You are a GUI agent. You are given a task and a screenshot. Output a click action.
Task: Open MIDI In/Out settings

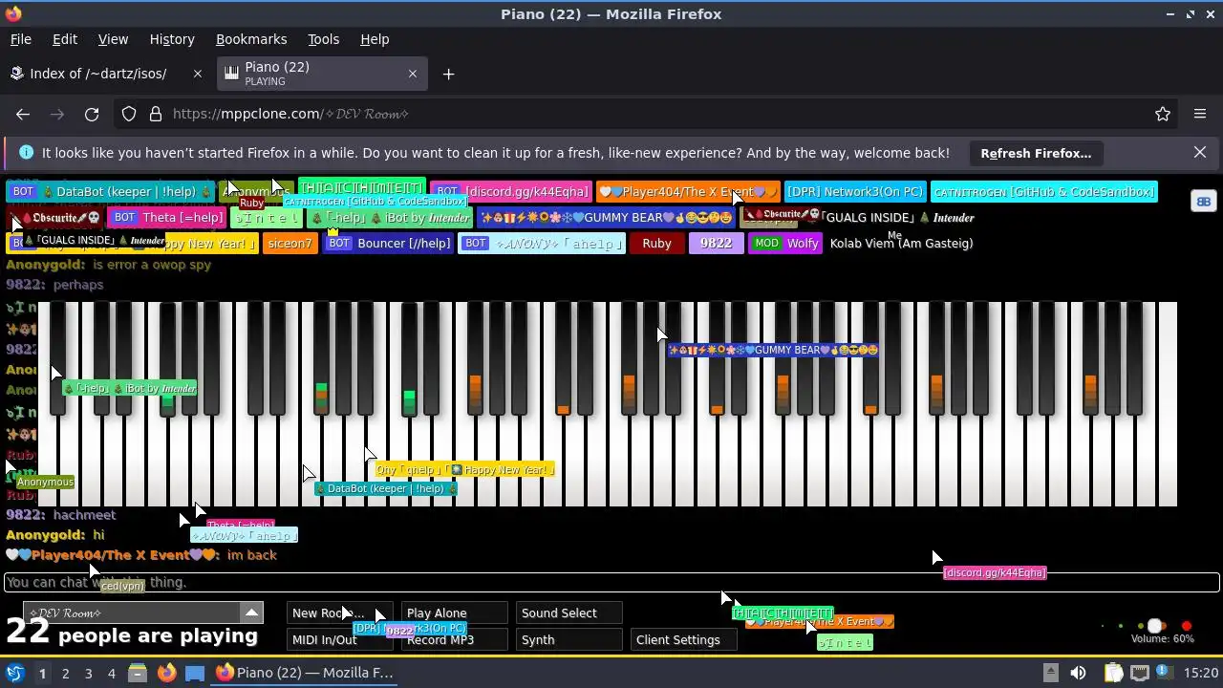pyautogui.click(x=339, y=640)
